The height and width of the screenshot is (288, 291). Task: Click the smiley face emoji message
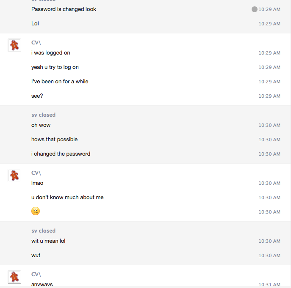pos(36,211)
